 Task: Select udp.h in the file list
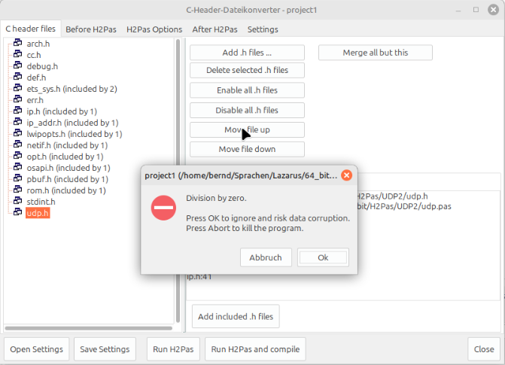[x=38, y=213]
